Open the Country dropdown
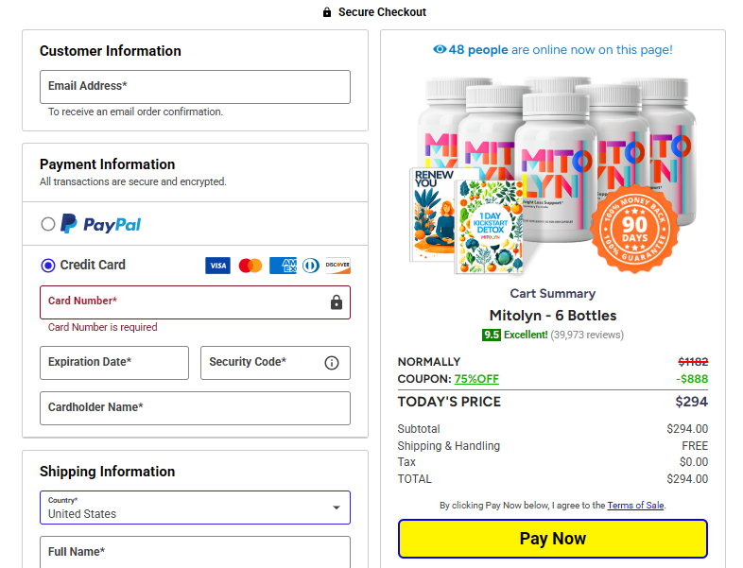This screenshot has height=568, width=743. coord(195,508)
